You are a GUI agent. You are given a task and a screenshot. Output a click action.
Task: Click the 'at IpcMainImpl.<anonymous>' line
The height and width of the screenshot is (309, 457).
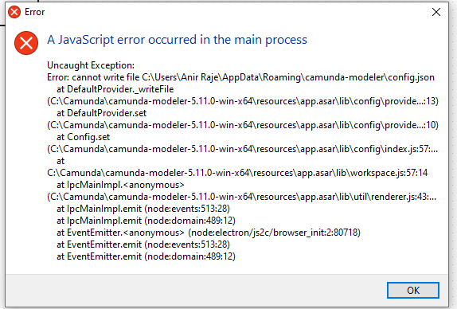pyautogui.click(x=120, y=185)
